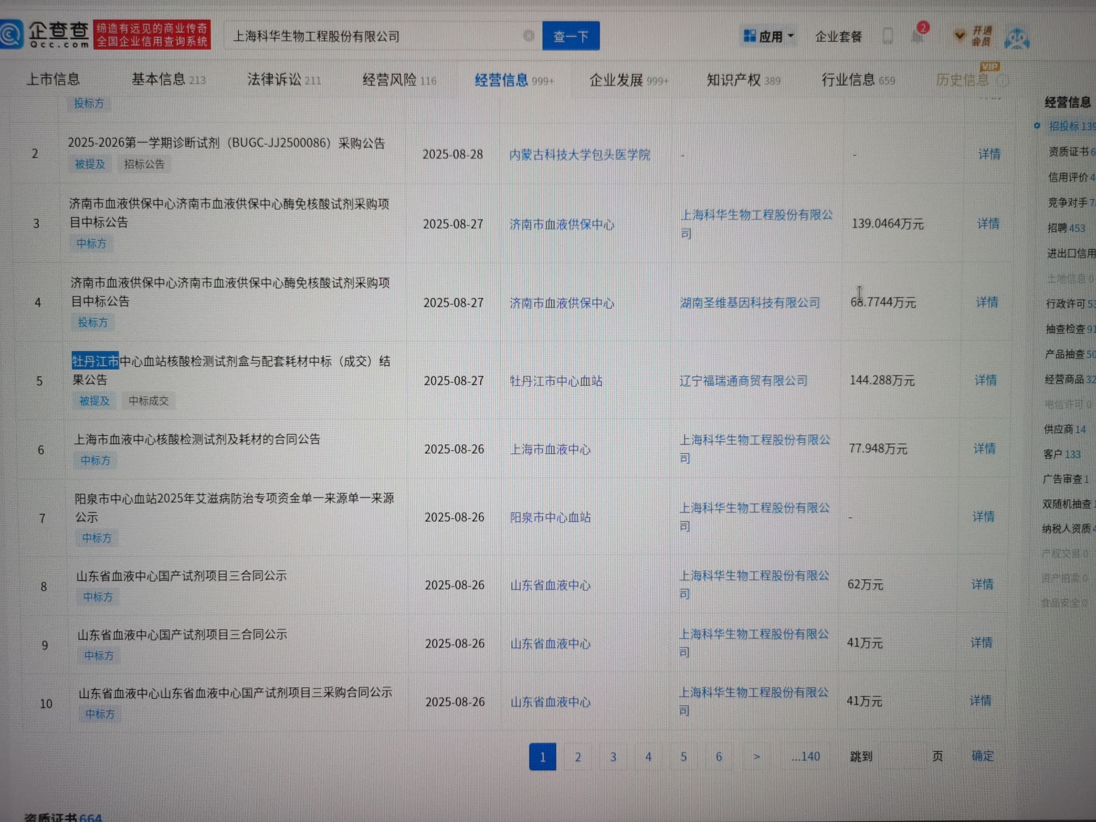Open 详情 for row 7 阳泉 announcement
The image size is (1096, 822).
coord(983,516)
